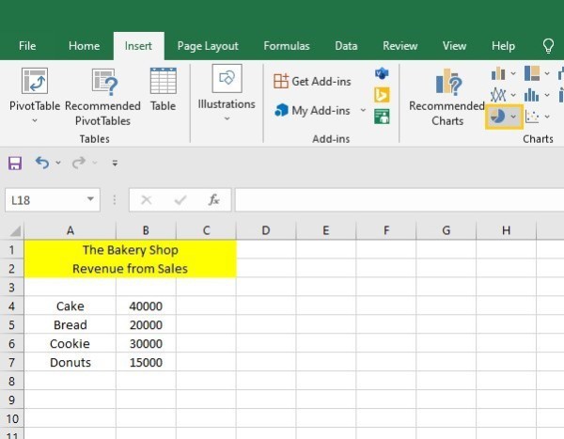Select the cell containing 40000

[x=146, y=306]
